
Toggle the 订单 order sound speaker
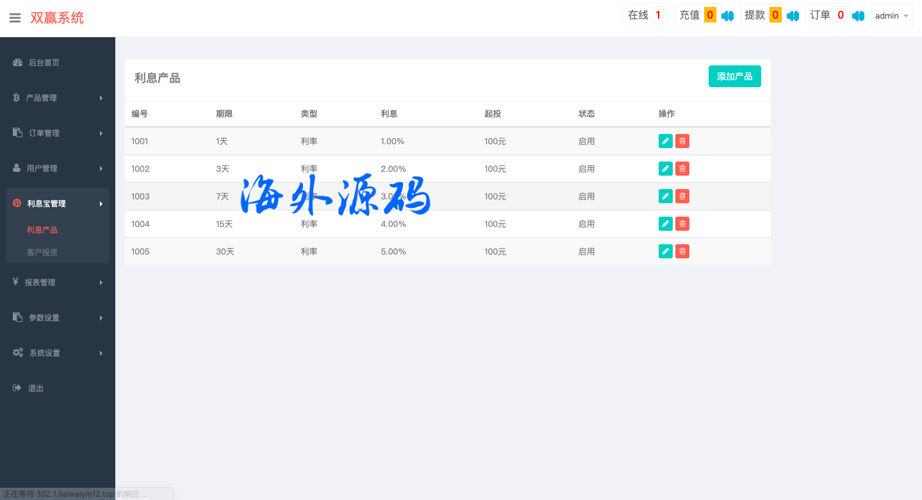pyautogui.click(x=858, y=15)
